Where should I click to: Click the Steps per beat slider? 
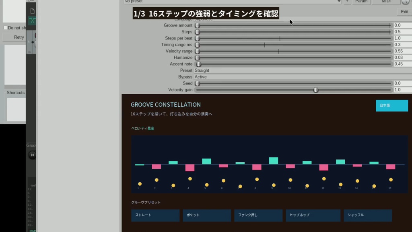293,38
